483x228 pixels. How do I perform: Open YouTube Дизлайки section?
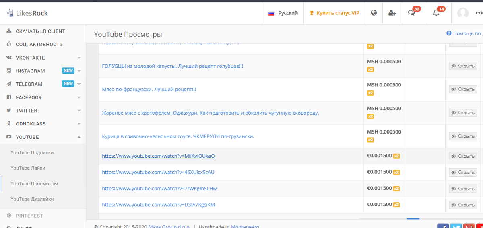pos(32,199)
